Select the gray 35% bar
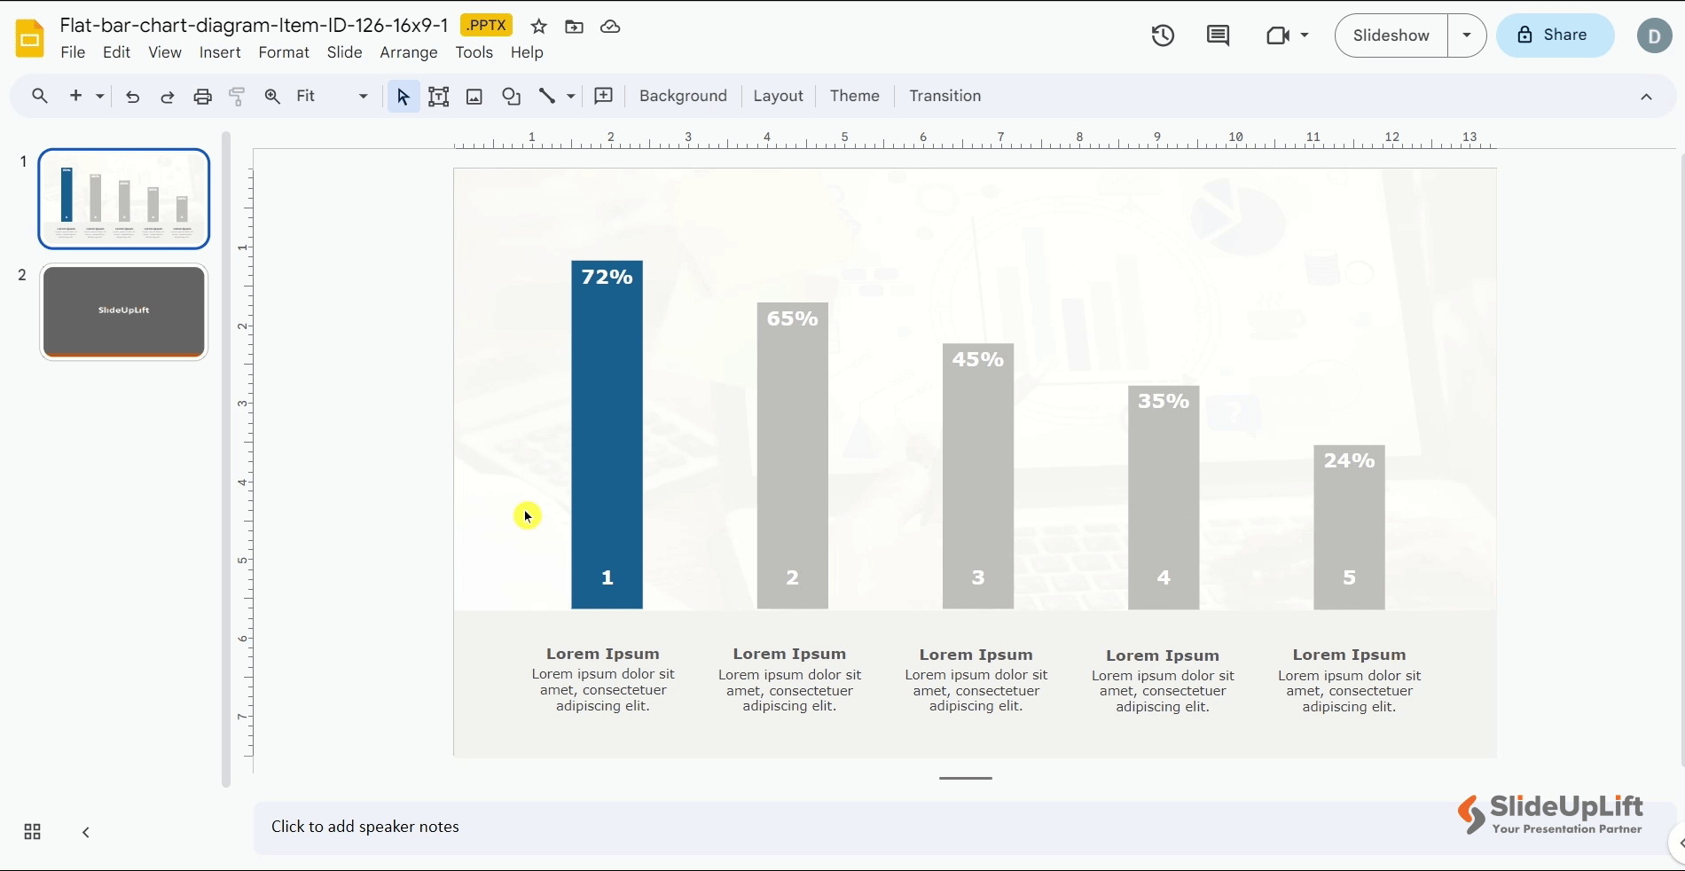Viewport: 1685px width, 871px height. coord(1164,498)
